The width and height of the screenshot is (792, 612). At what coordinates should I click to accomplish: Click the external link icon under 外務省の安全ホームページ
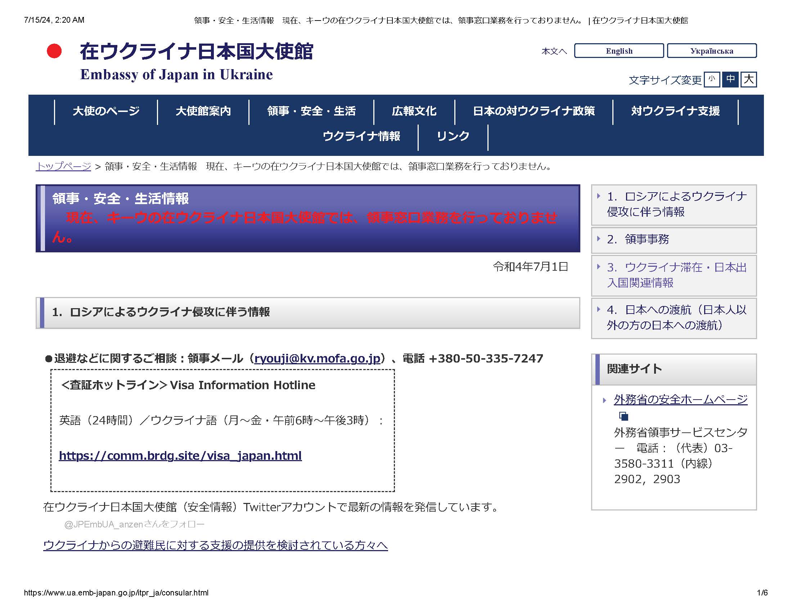click(x=624, y=416)
